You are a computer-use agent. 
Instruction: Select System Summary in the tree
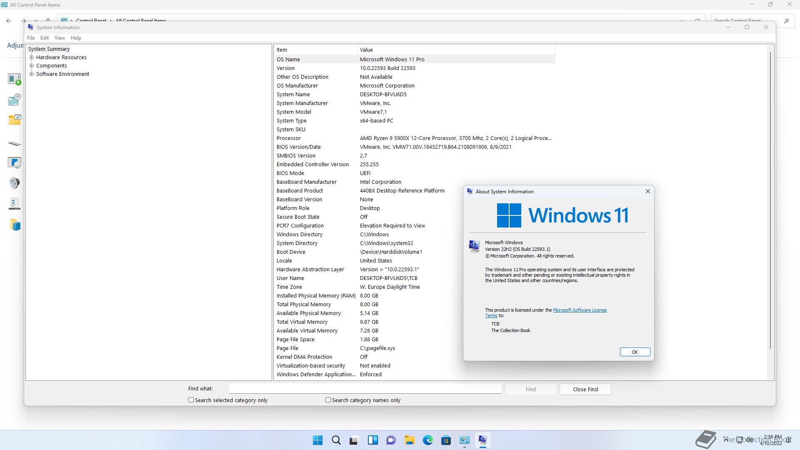click(49, 49)
